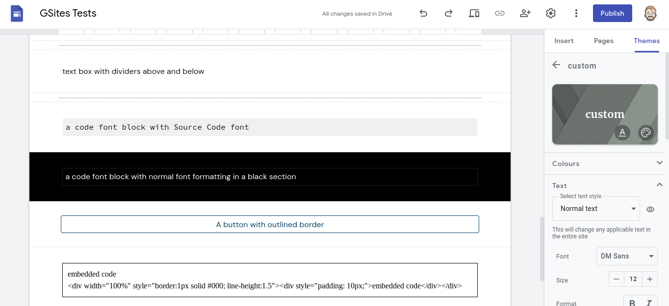This screenshot has width=669, height=306.
Task: Switch to the Pages tab
Action: tap(603, 41)
